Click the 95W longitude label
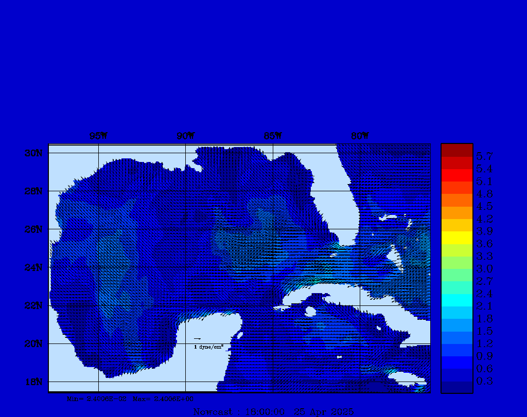This screenshot has height=417, width=527. point(98,136)
